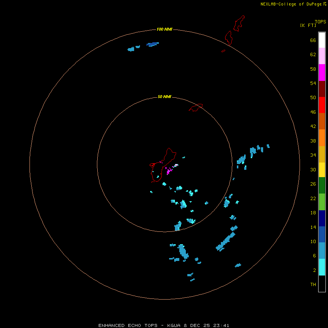
Task: Click the "46" legend value
Action: click(313, 112)
